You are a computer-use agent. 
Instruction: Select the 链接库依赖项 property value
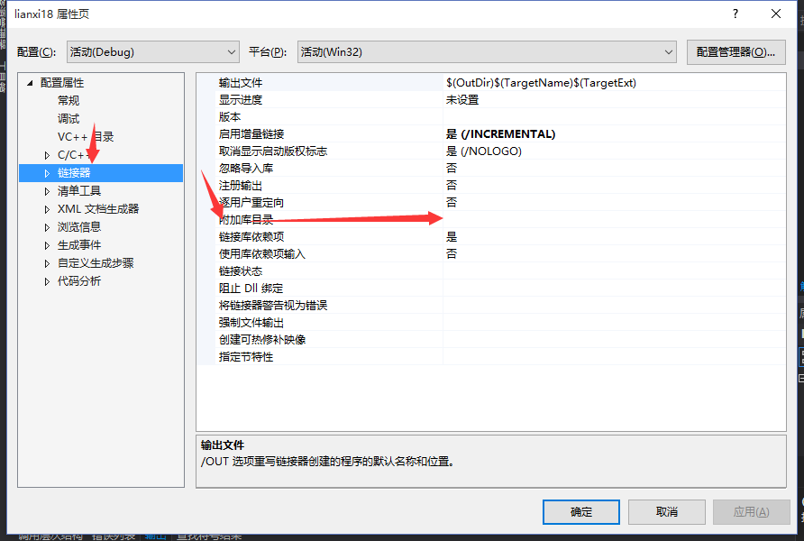615,237
